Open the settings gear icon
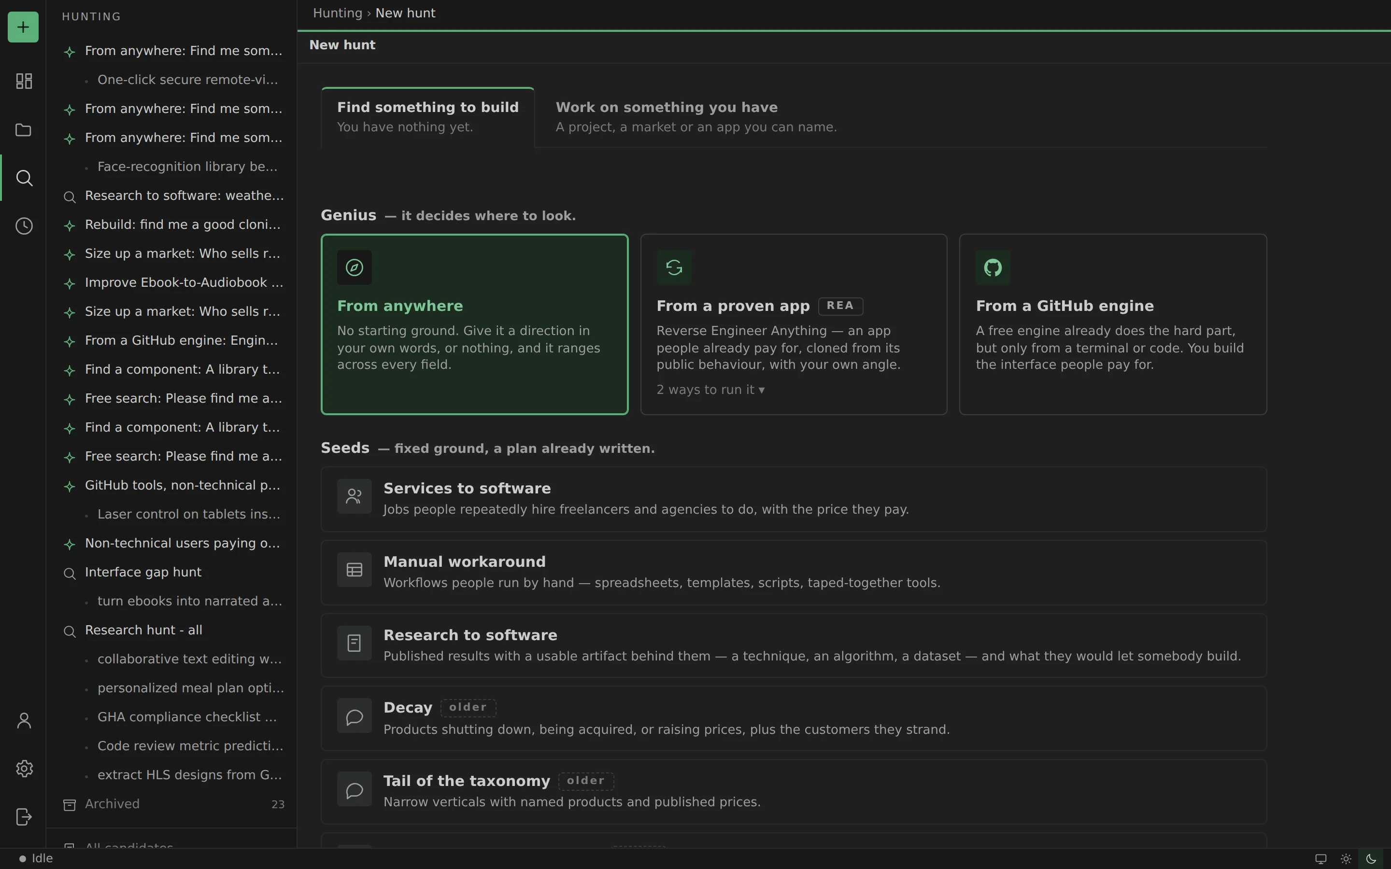Screen dimensions: 1391x869 coord(24,769)
